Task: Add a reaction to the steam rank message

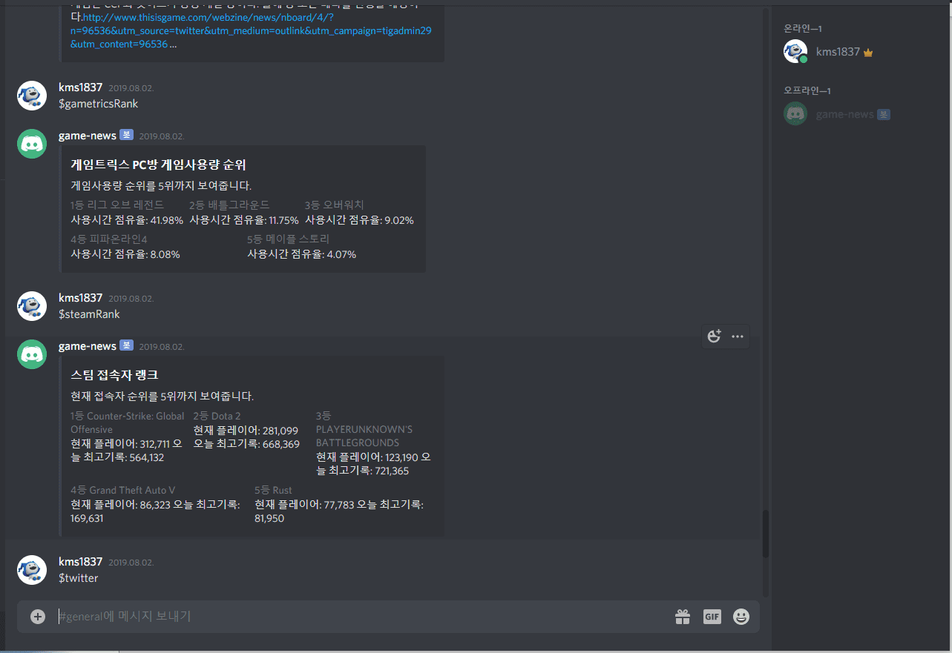Action: [x=714, y=337]
